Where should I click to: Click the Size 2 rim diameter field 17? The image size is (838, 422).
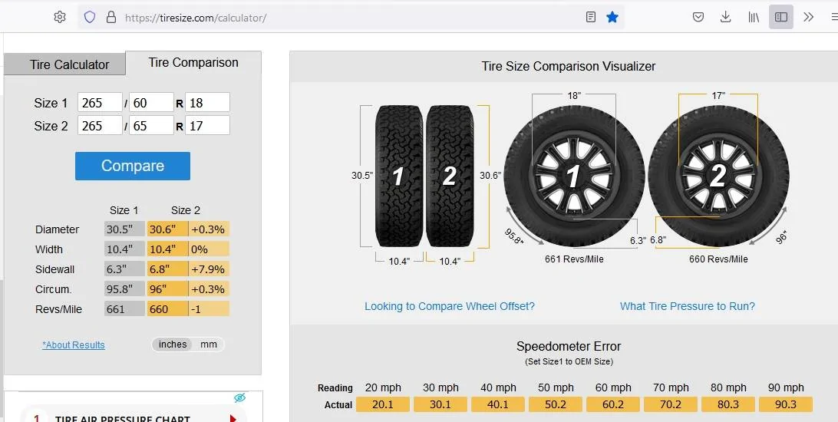207,126
